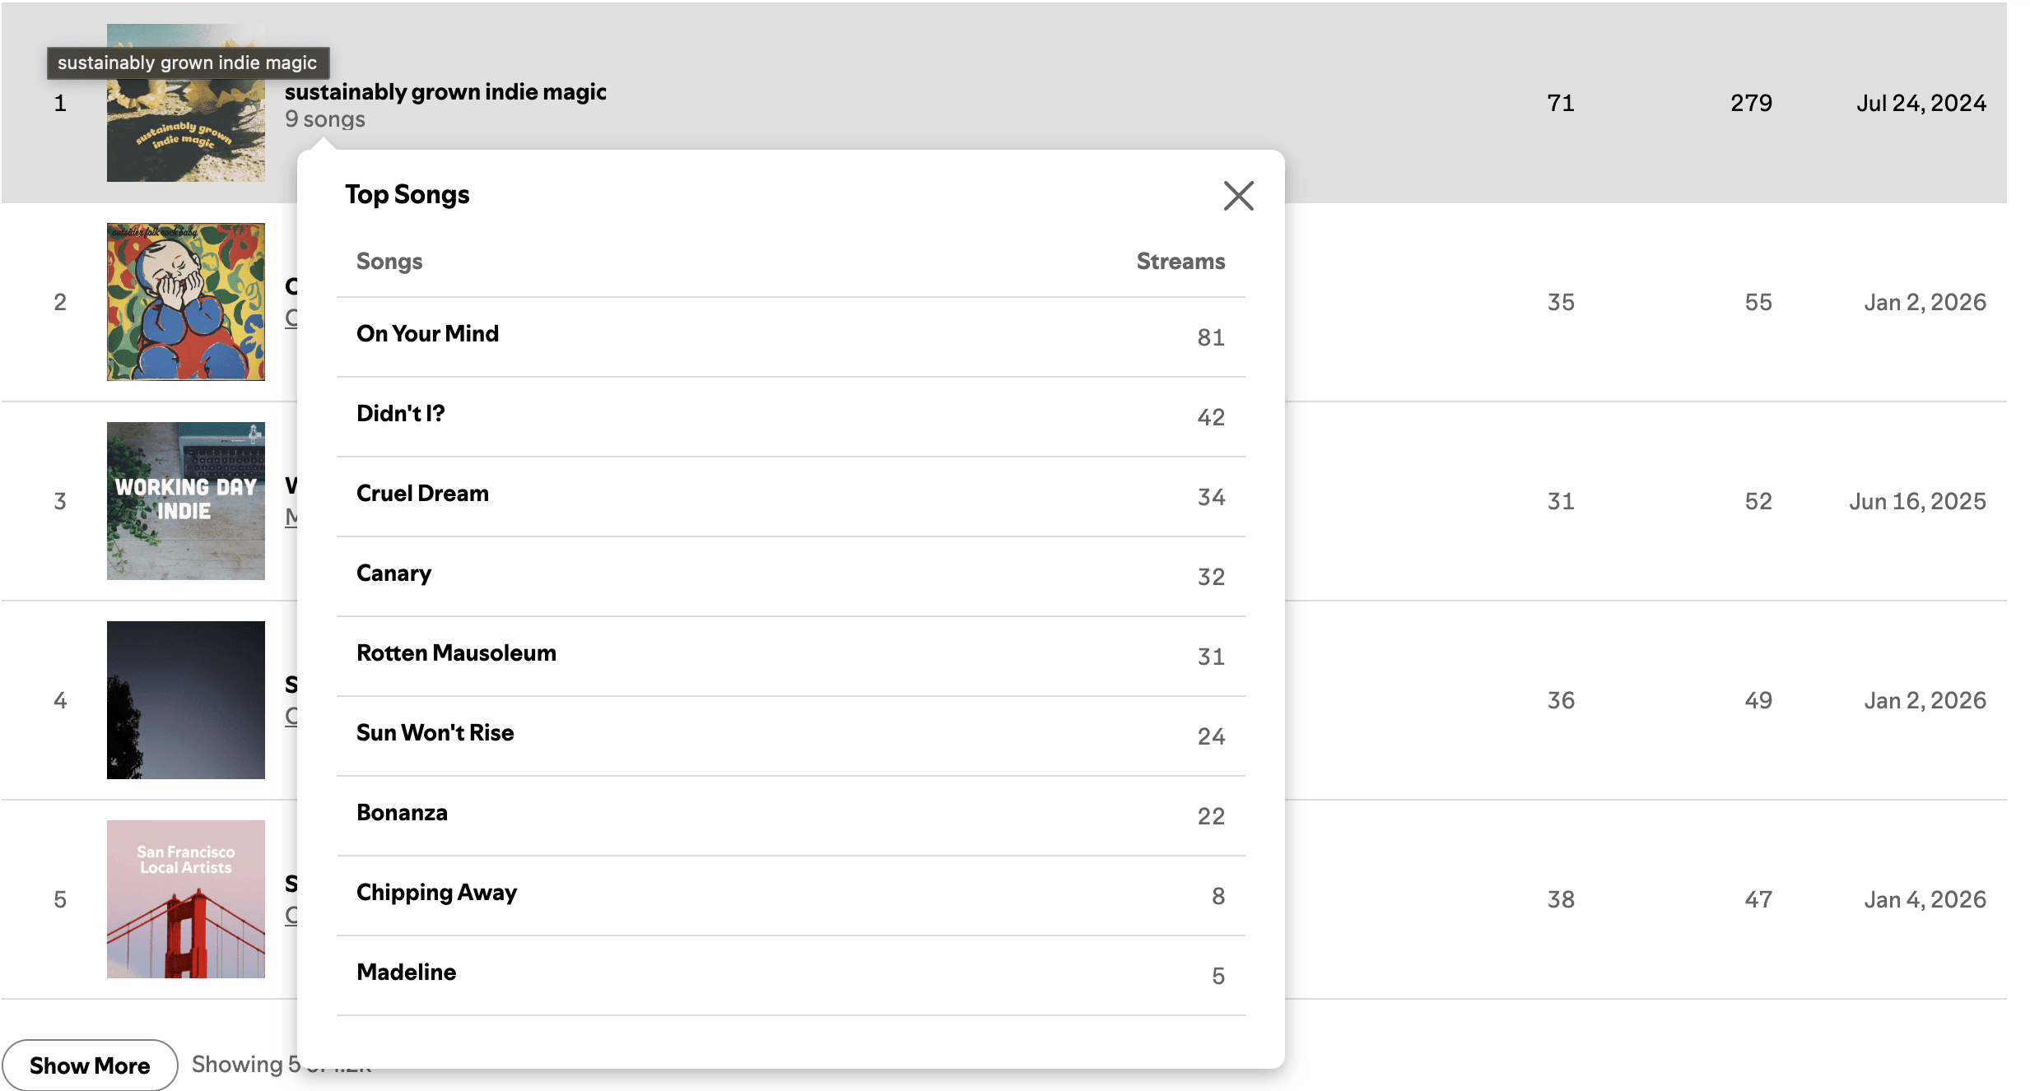The image size is (2030, 1091).
Task: Open the outsider folk rock baby cover
Action: [185, 302]
